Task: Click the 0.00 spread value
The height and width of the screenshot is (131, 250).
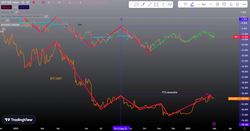Action: coord(15,7)
